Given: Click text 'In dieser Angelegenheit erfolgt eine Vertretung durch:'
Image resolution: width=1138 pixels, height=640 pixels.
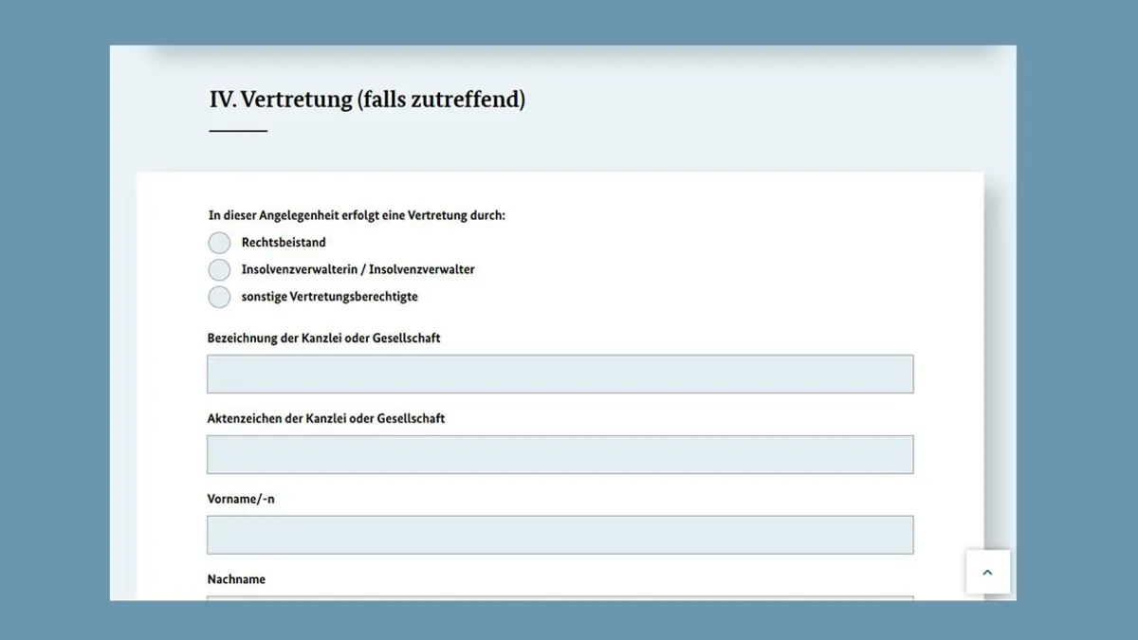Looking at the screenshot, I should pyautogui.click(x=357, y=215).
